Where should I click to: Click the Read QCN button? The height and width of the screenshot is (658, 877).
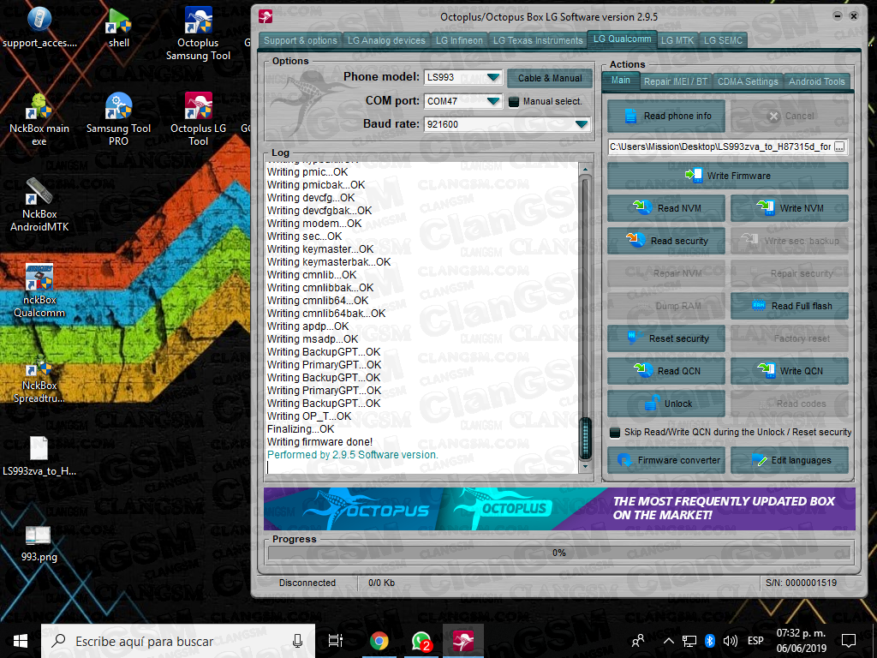coord(666,371)
